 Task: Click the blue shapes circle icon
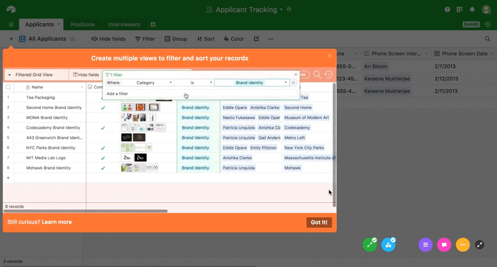click(x=388, y=245)
